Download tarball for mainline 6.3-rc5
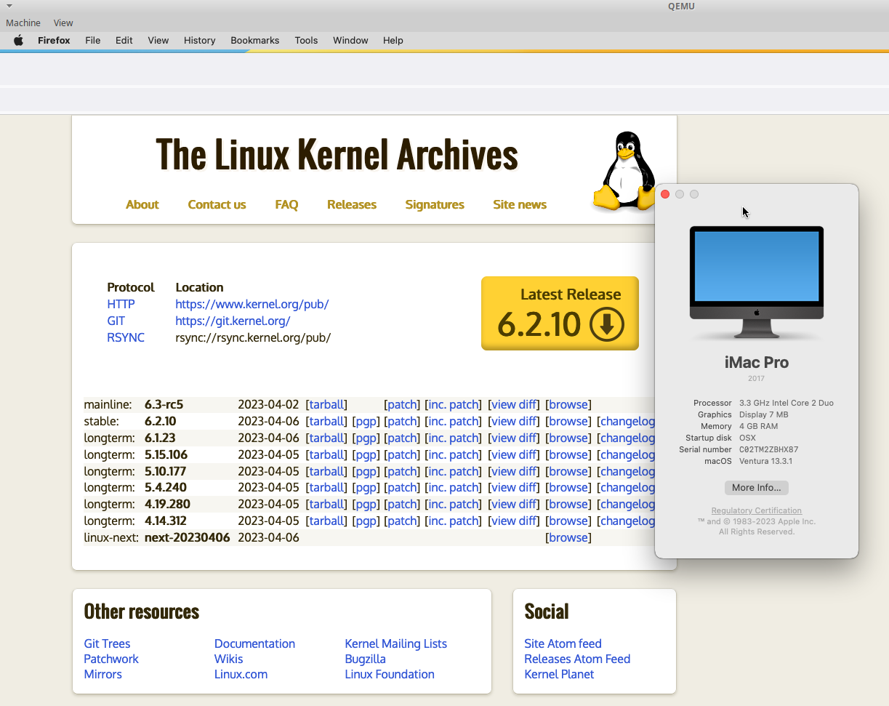Viewport: 889px width, 706px height. click(326, 404)
